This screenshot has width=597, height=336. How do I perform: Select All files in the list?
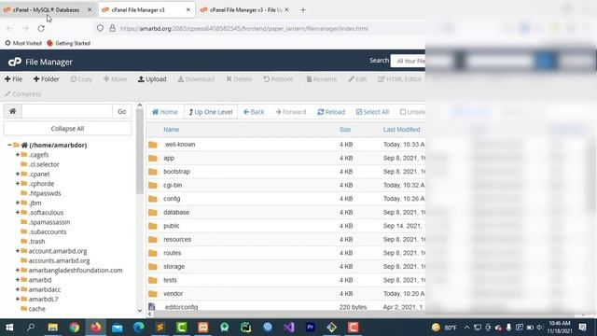coord(372,112)
